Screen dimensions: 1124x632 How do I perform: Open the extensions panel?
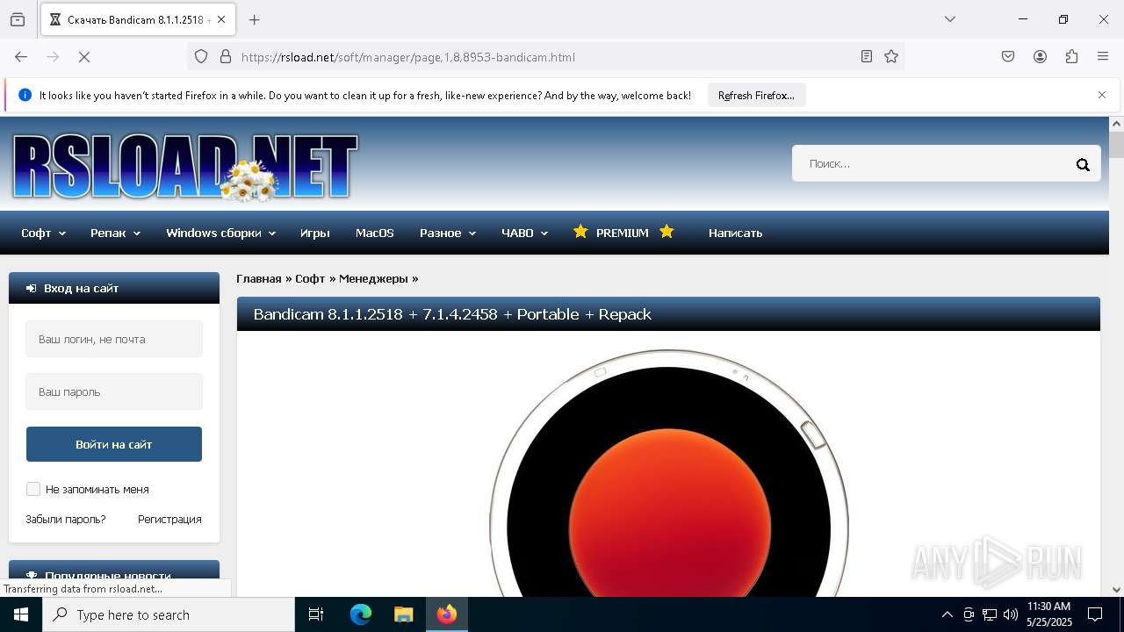[1071, 56]
